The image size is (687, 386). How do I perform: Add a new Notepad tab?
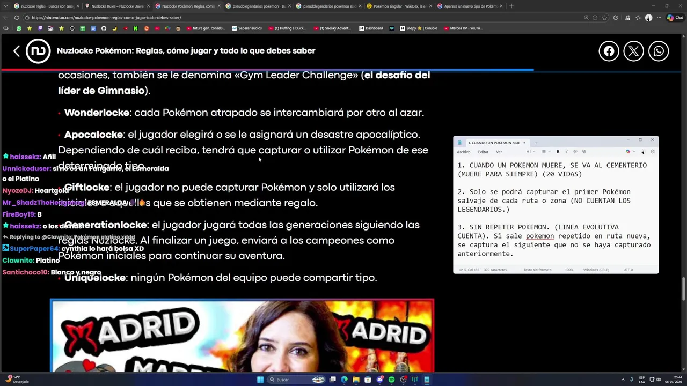(x=536, y=143)
